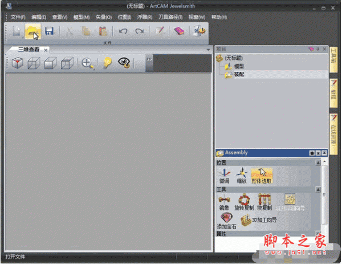342x264 pixels.
Task: Click the New Model toolbar icon
Action: coord(17,31)
